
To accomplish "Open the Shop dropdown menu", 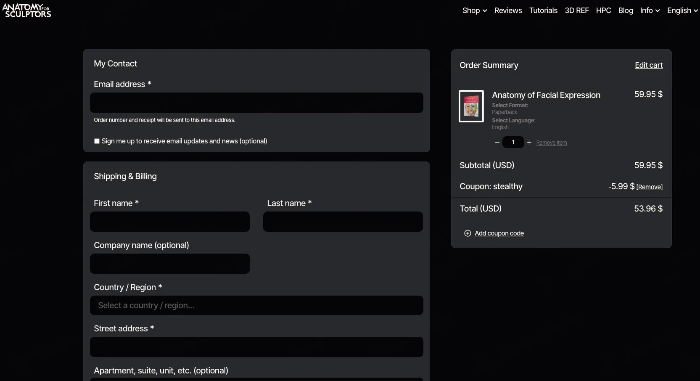I will (x=475, y=11).
